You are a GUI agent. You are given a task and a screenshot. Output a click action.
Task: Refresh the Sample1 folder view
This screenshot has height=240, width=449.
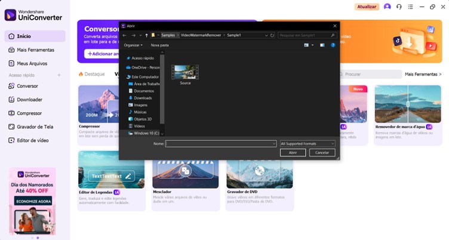click(272, 35)
